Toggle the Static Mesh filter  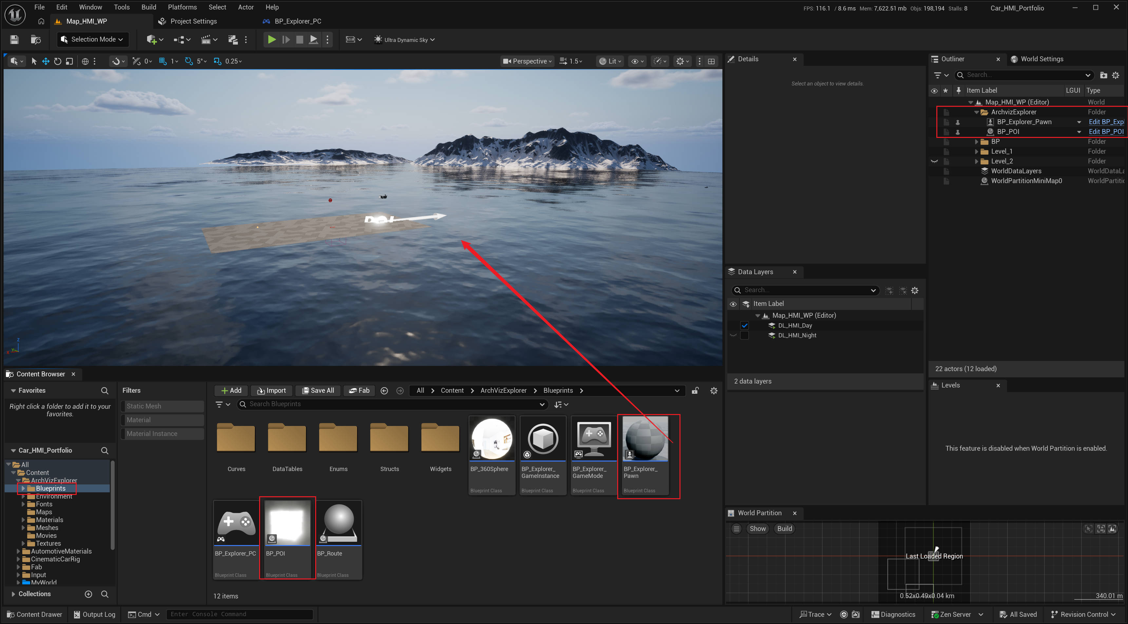click(162, 406)
